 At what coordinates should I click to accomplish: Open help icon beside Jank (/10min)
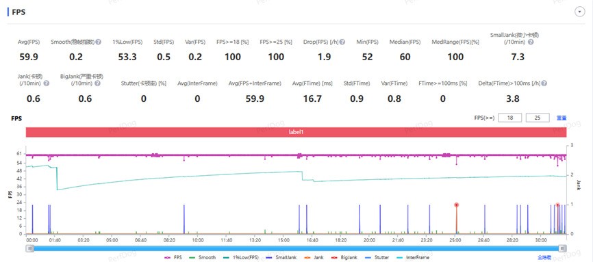point(46,83)
